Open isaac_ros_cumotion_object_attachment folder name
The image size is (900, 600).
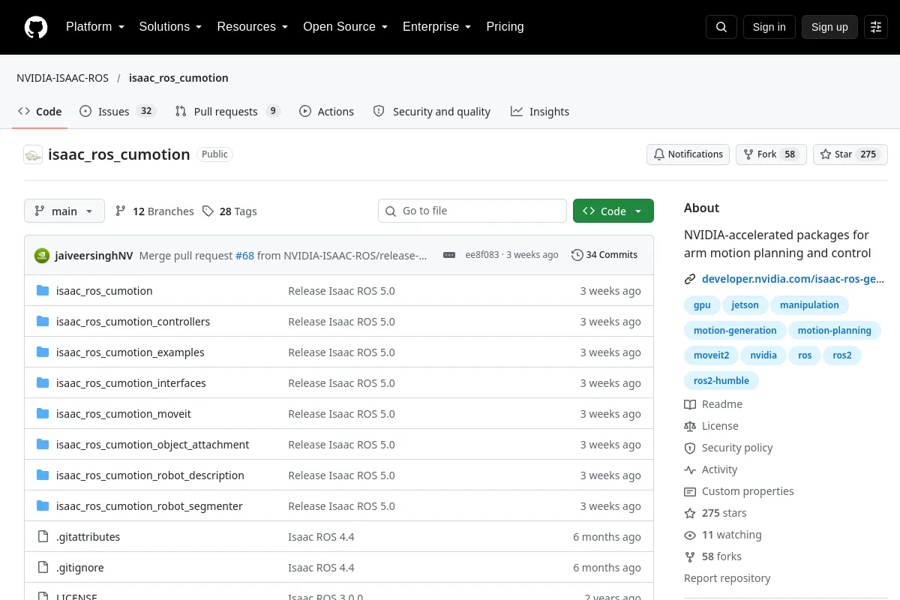(x=152, y=445)
